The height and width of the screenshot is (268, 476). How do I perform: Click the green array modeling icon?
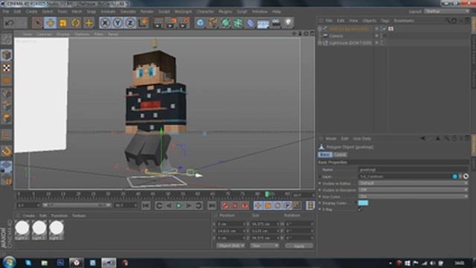[x=238, y=23]
